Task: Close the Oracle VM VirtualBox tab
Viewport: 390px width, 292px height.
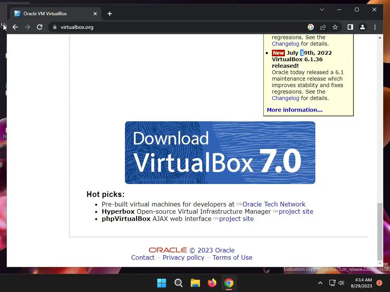Action: (95, 14)
